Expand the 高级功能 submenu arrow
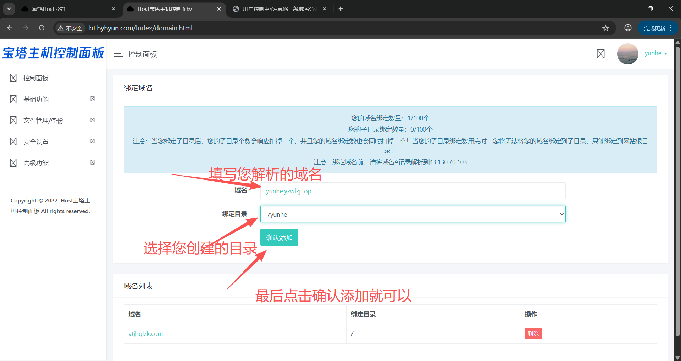The width and height of the screenshot is (681, 361). (93, 162)
